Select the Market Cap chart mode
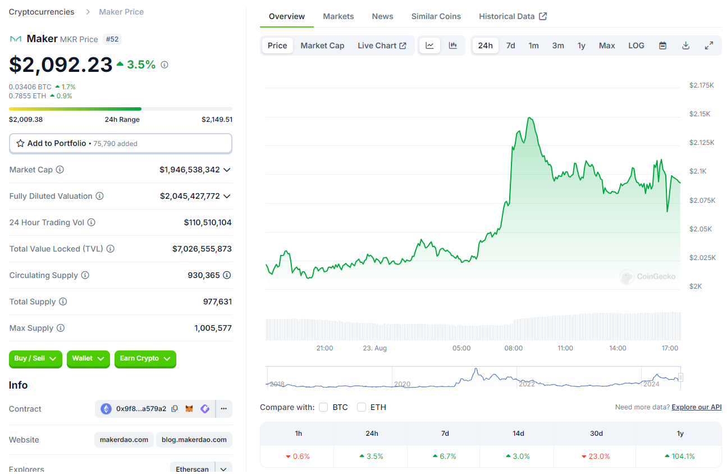 [x=322, y=45]
